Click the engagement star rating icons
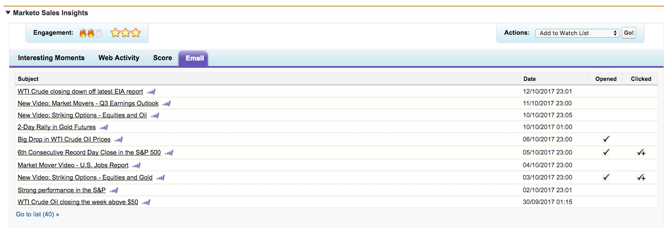 pos(125,33)
